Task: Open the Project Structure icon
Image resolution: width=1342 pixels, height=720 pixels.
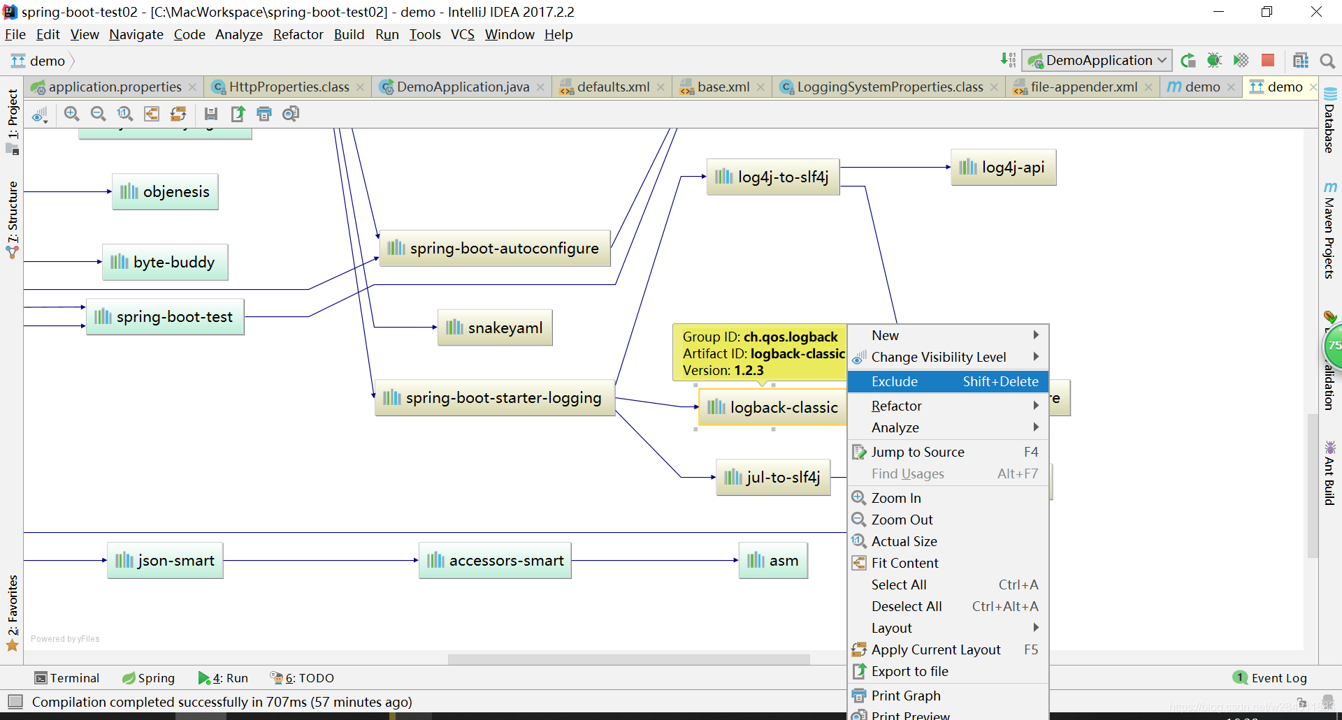Action: [x=1301, y=60]
